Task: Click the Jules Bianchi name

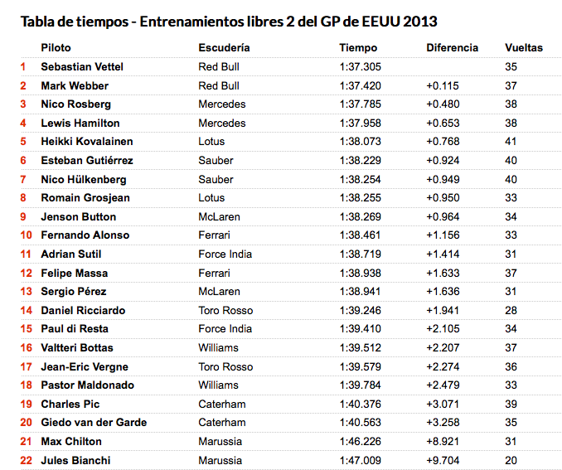Action: tap(75, 460)
